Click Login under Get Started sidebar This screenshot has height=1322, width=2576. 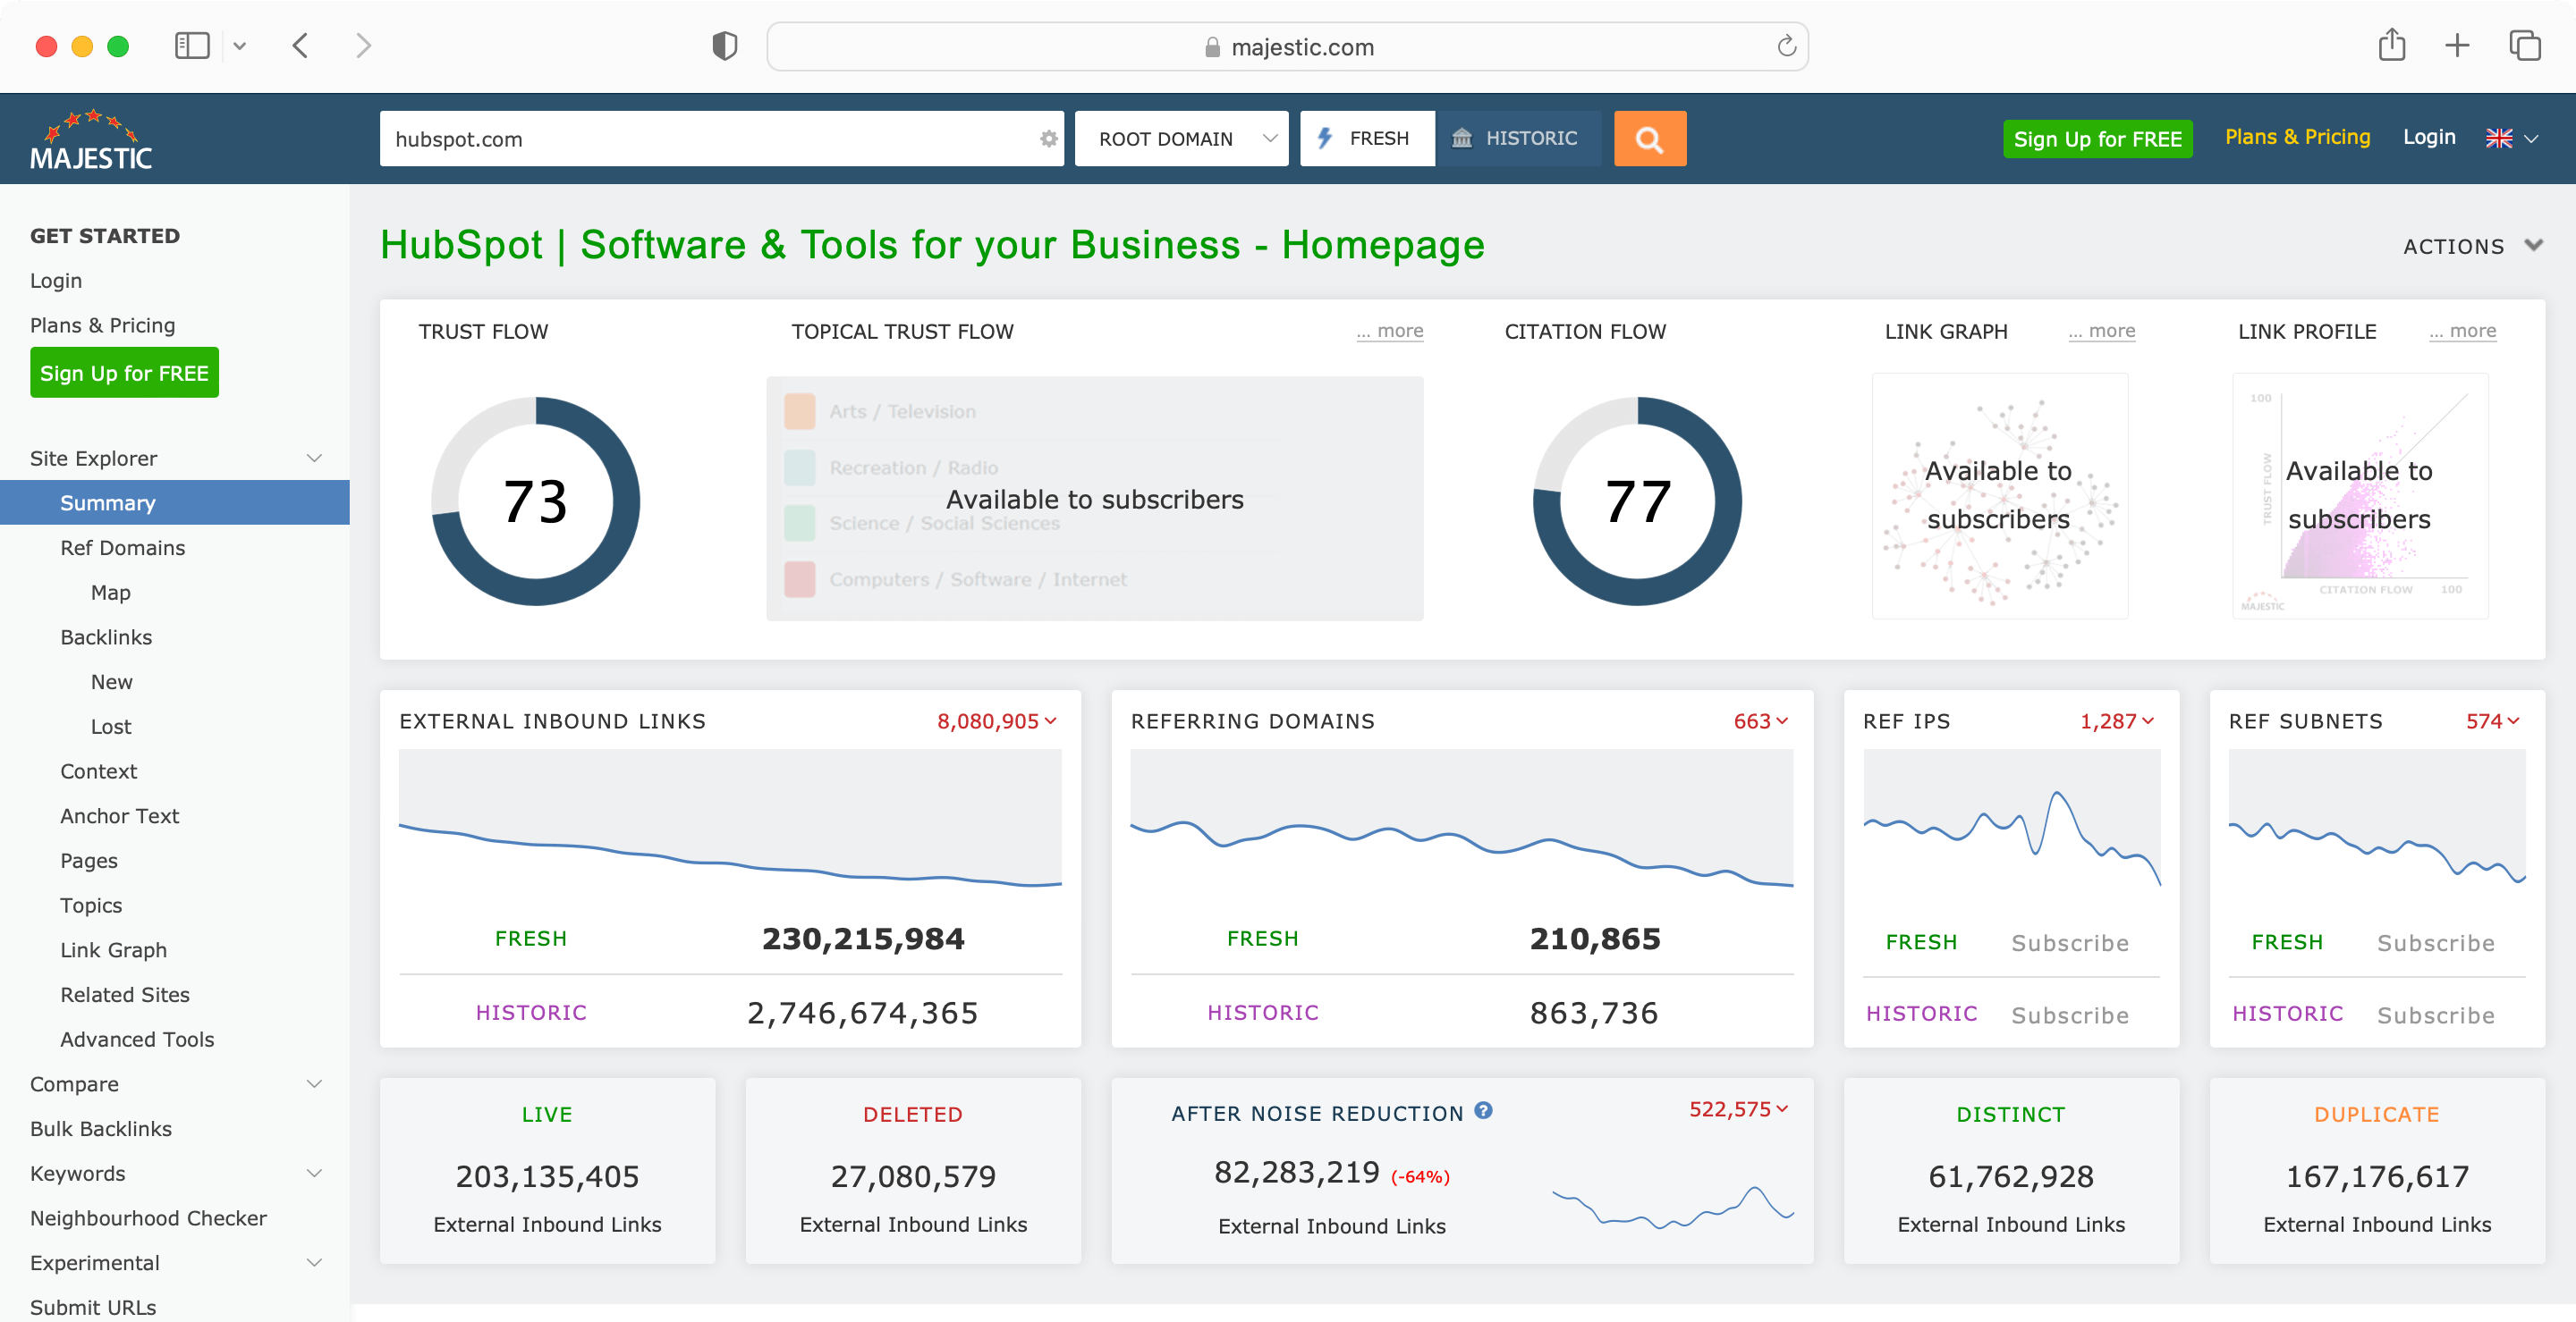click(55, 281)
